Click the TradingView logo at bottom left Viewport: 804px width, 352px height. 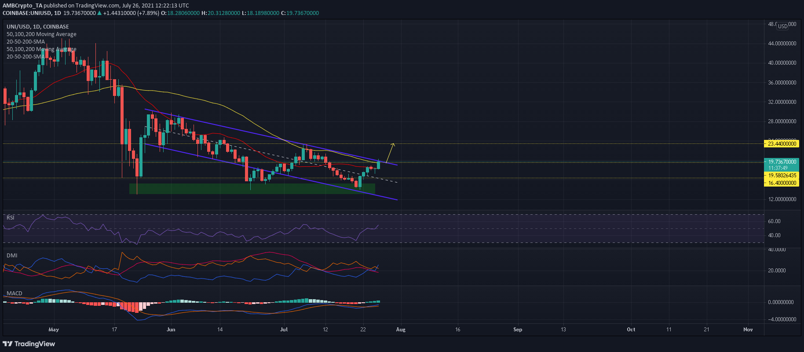coord(29,344)
